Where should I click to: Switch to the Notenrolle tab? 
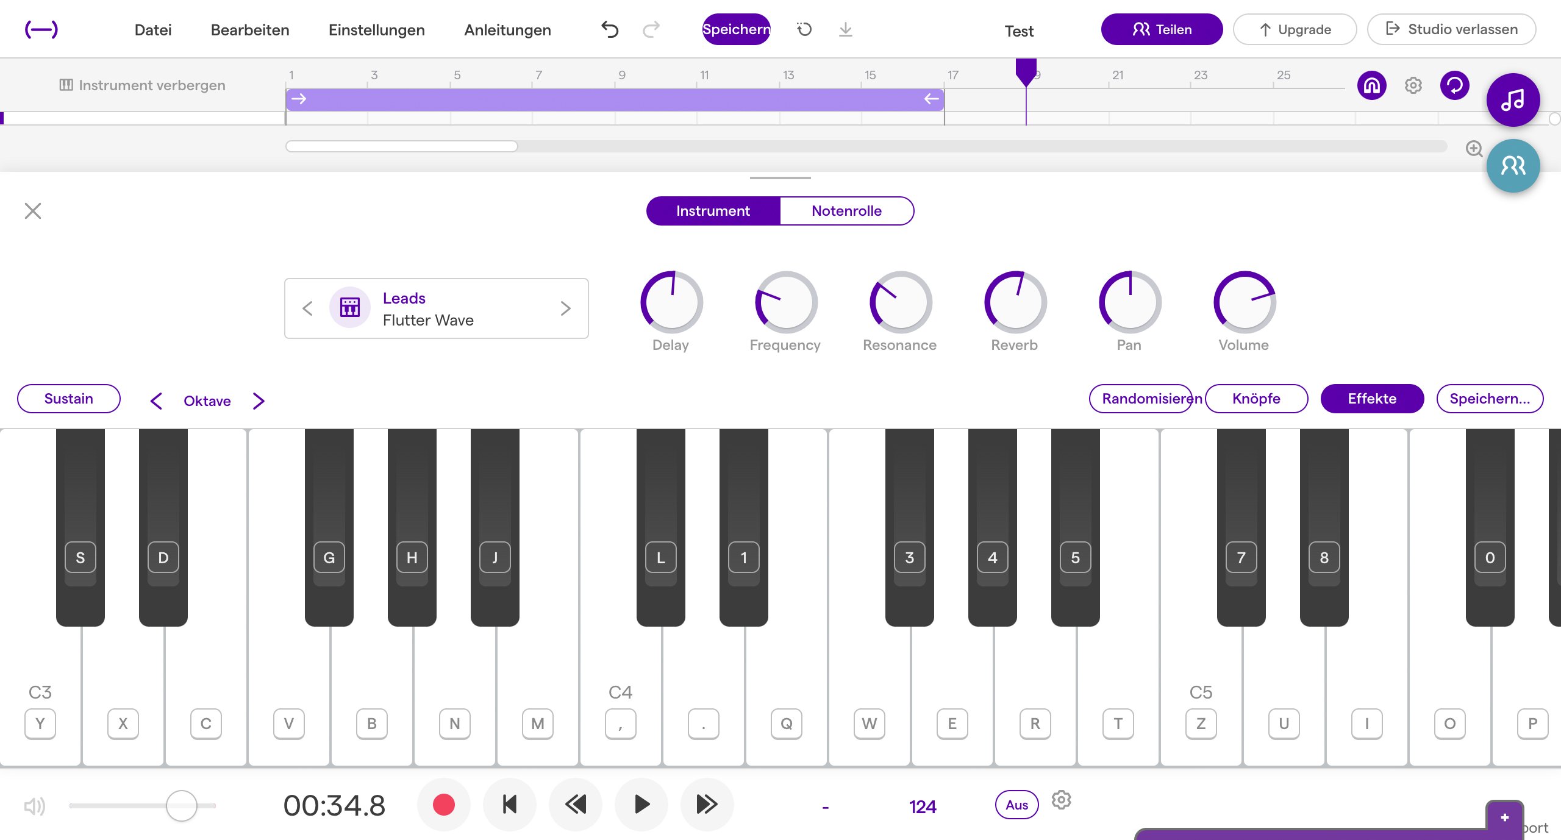846,211
